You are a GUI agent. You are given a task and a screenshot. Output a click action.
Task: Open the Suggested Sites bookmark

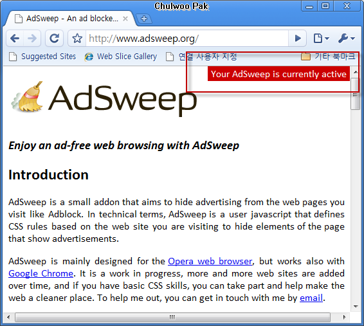tap(42, 57)
